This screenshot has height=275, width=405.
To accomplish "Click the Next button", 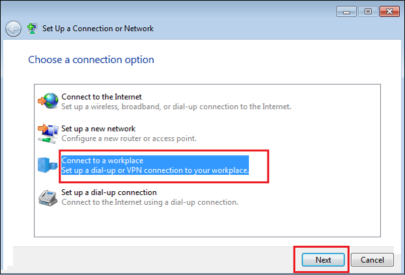I will [323, 260].
